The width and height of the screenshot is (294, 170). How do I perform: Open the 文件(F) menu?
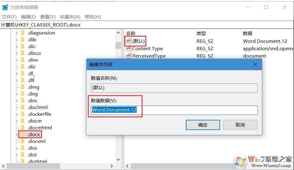pos(9,17)
